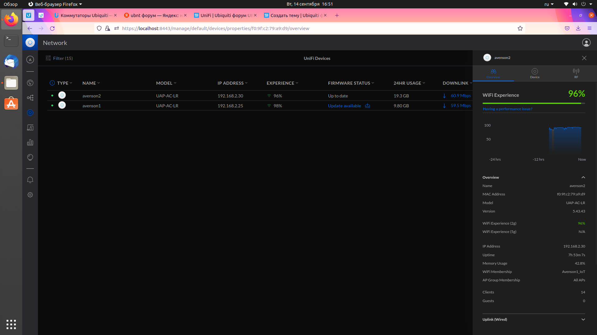
Task: Click the info icon beside TYPE column
Action: (x=52, y=83)
